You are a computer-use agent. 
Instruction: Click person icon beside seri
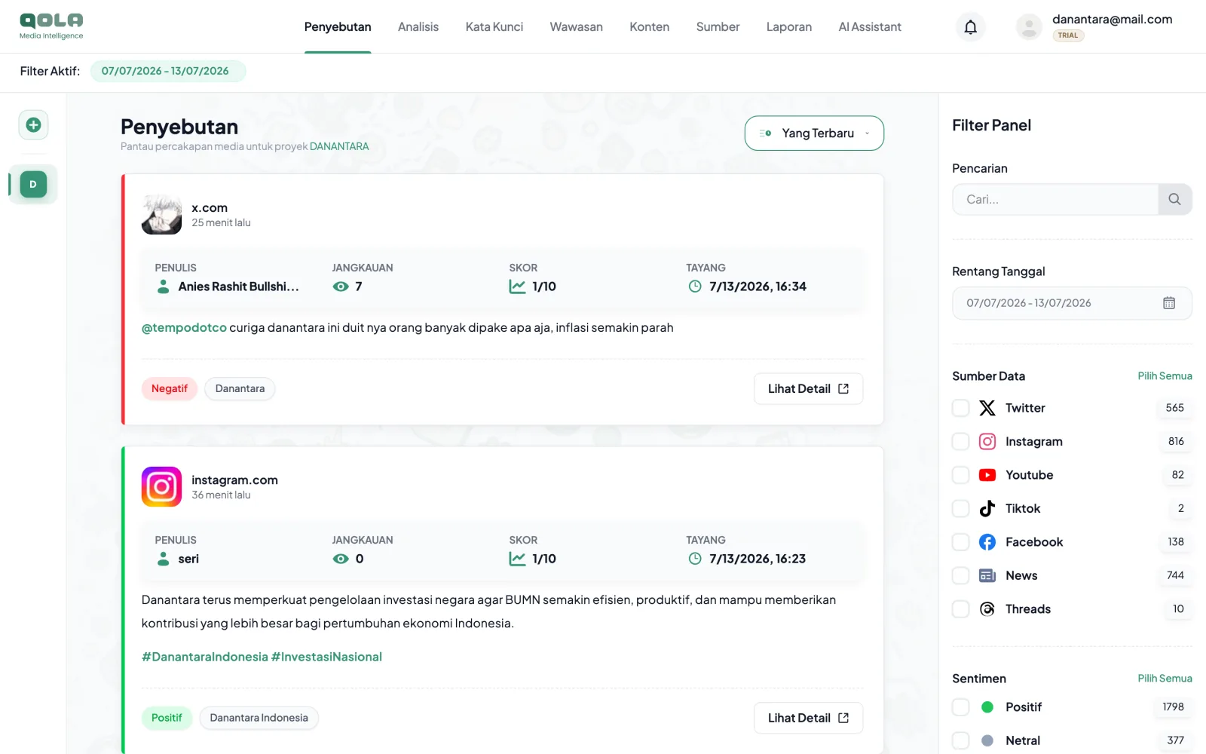[163, 559]
